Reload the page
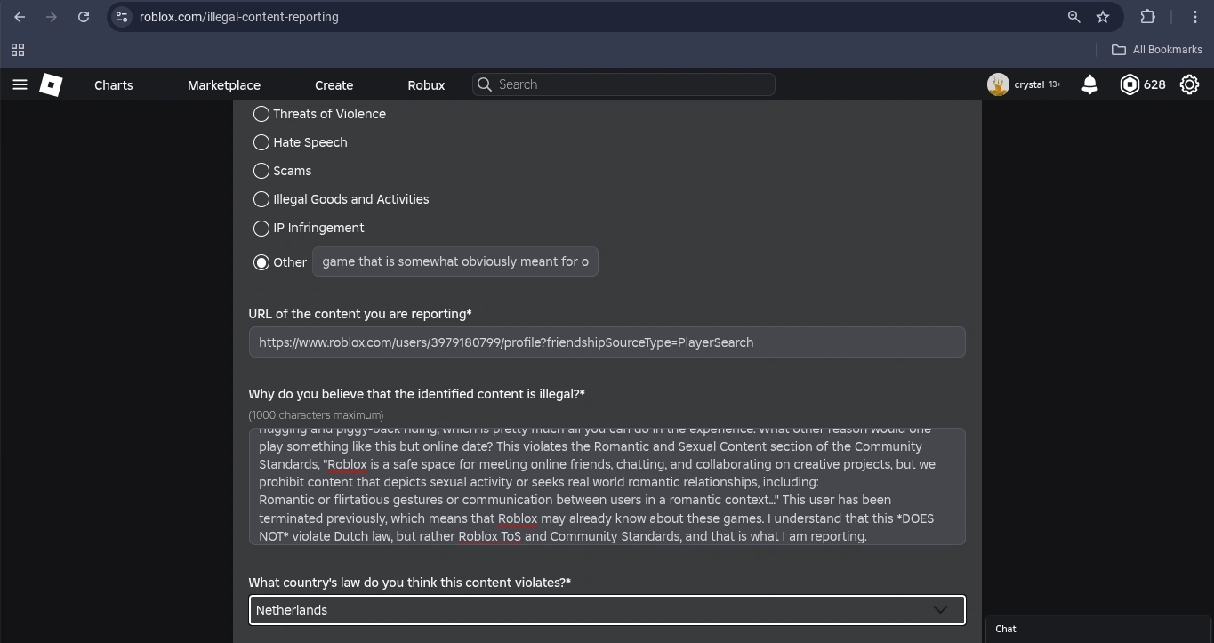This screenshot has height=643, width=1214. [x=84, y=17]
